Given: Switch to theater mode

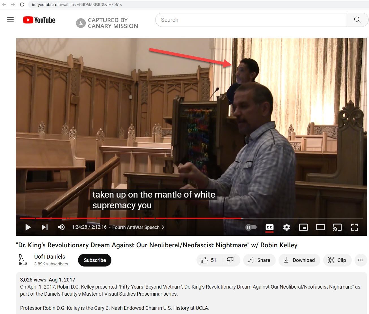Looking at the screenshot, I should tap(320, 227).
